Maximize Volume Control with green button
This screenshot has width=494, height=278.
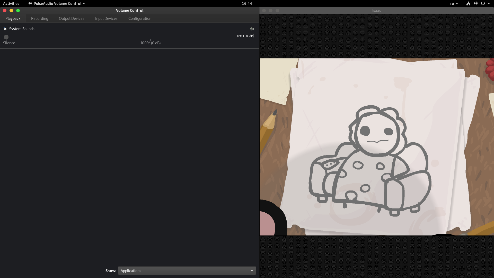[x=18, y=11]
